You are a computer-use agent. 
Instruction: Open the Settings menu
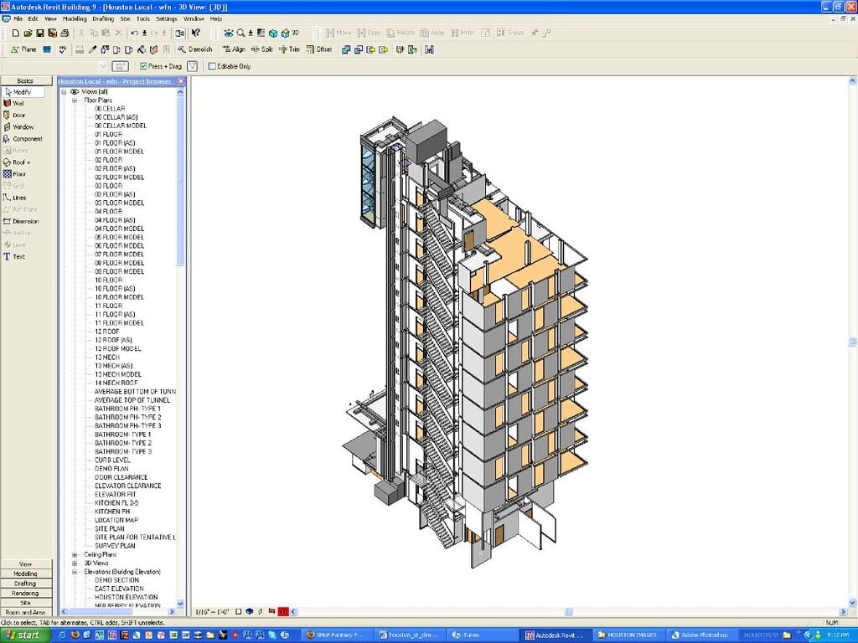point(167,18)
